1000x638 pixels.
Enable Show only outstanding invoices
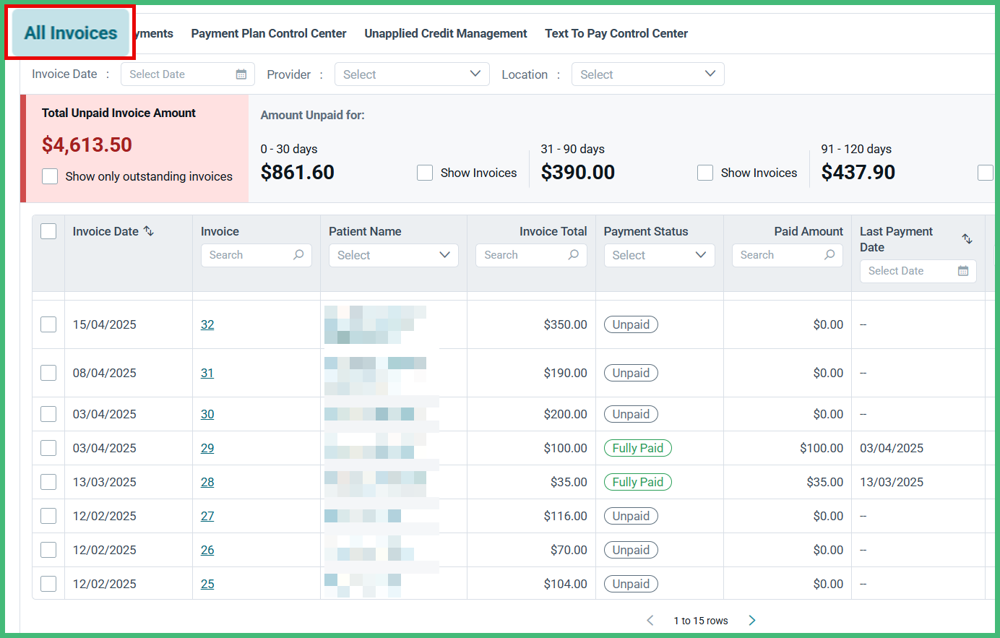(x=49, y=176)
